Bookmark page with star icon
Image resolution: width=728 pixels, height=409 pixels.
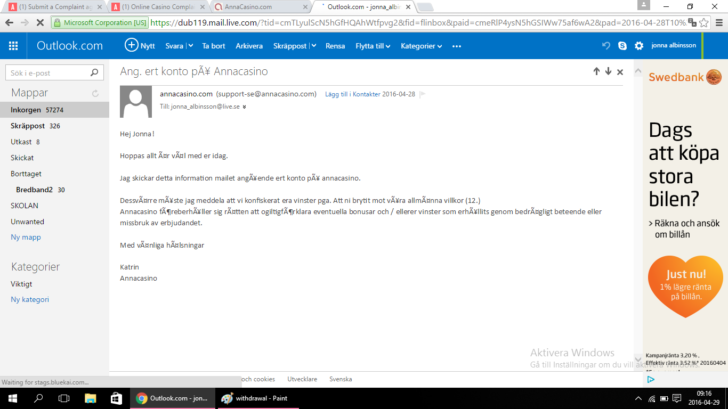pos(704,23)
